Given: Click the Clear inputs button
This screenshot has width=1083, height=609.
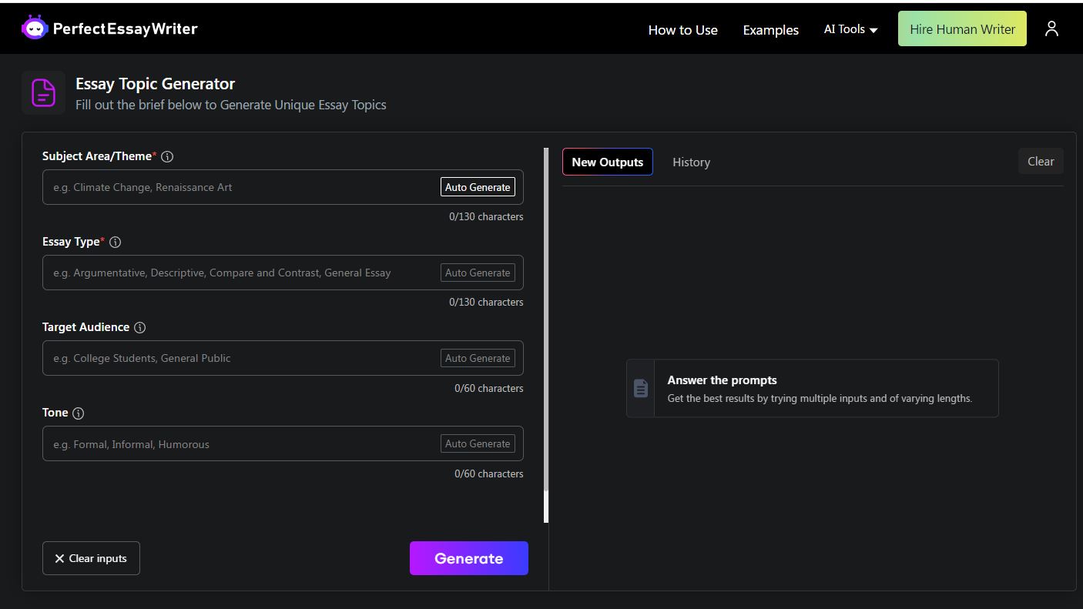Looking at the screenshot, I should pos(91,558).
